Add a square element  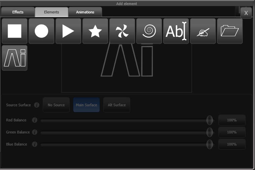[14, 31]
